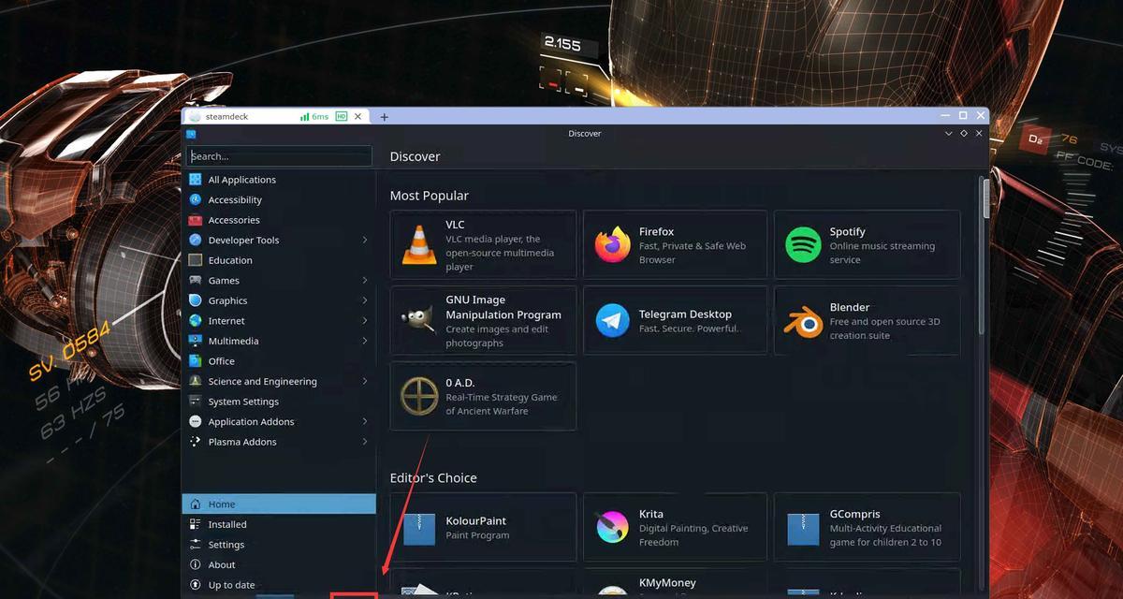1123x599 pixels.
Task: Open the Up to date page
Action: pyautogui.click(x=279, y=585)
